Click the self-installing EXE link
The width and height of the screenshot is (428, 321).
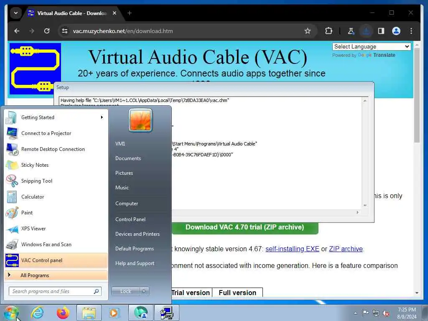[292, 249]
